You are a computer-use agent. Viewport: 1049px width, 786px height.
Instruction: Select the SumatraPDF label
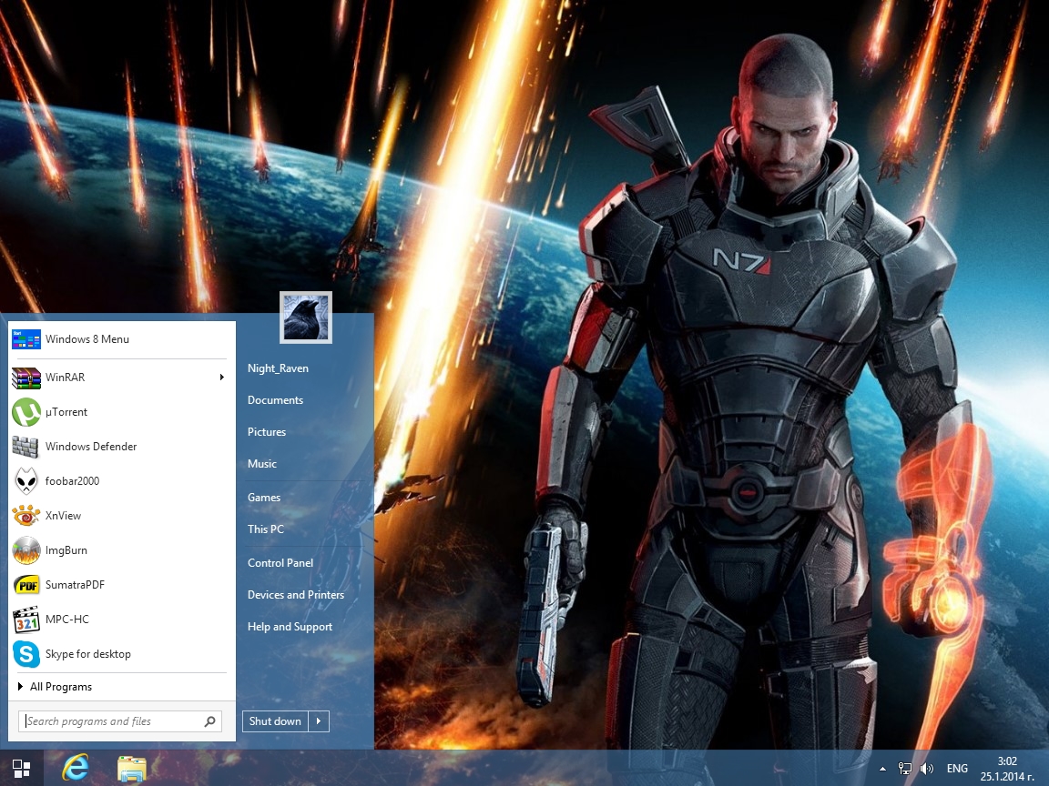tap(75, 585)
